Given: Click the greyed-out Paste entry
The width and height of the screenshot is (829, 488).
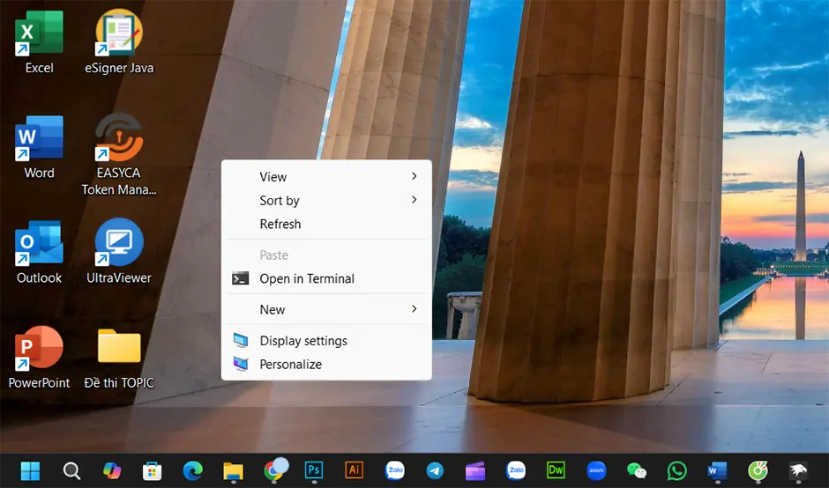Looking at the screenshot, I should [x=326, y=255].
